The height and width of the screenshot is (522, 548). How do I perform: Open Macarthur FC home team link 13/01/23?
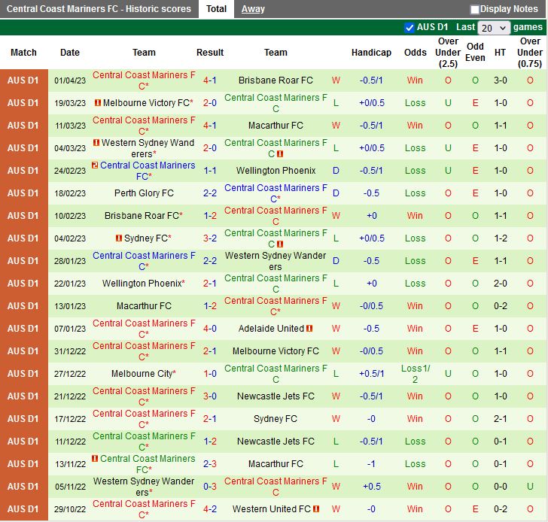pyautogui.click(x=144, y=306)
